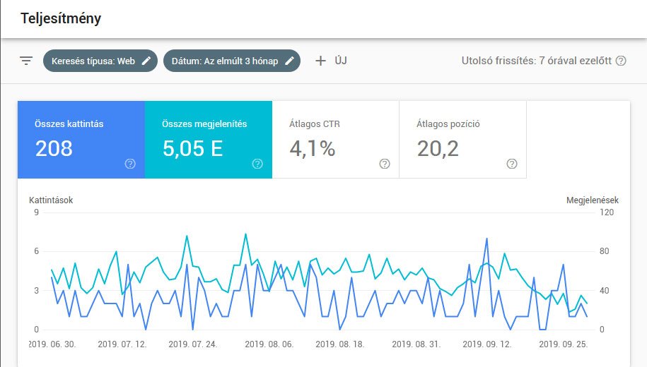Add new filter with ÚJ button
The image size is (647, 367).
pyautogui.click(x=339, y=61)
